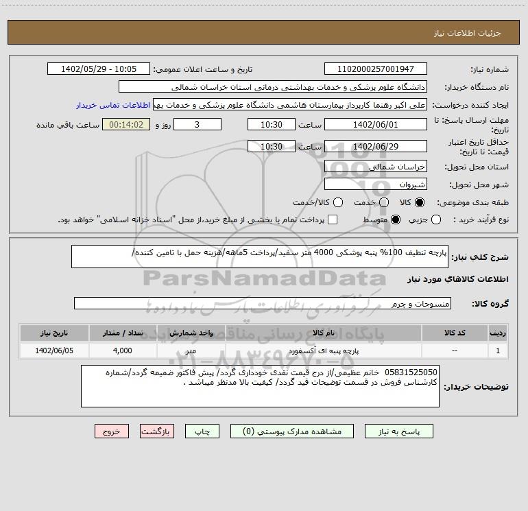The image size is (528, 511).
Task: Select the خدمت radio button
Action: [384, 202]
